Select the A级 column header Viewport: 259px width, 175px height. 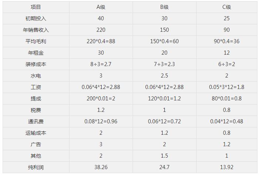click(x=101, y=7)
